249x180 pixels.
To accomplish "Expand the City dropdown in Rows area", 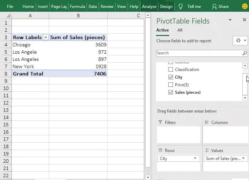I will (195, 159).
